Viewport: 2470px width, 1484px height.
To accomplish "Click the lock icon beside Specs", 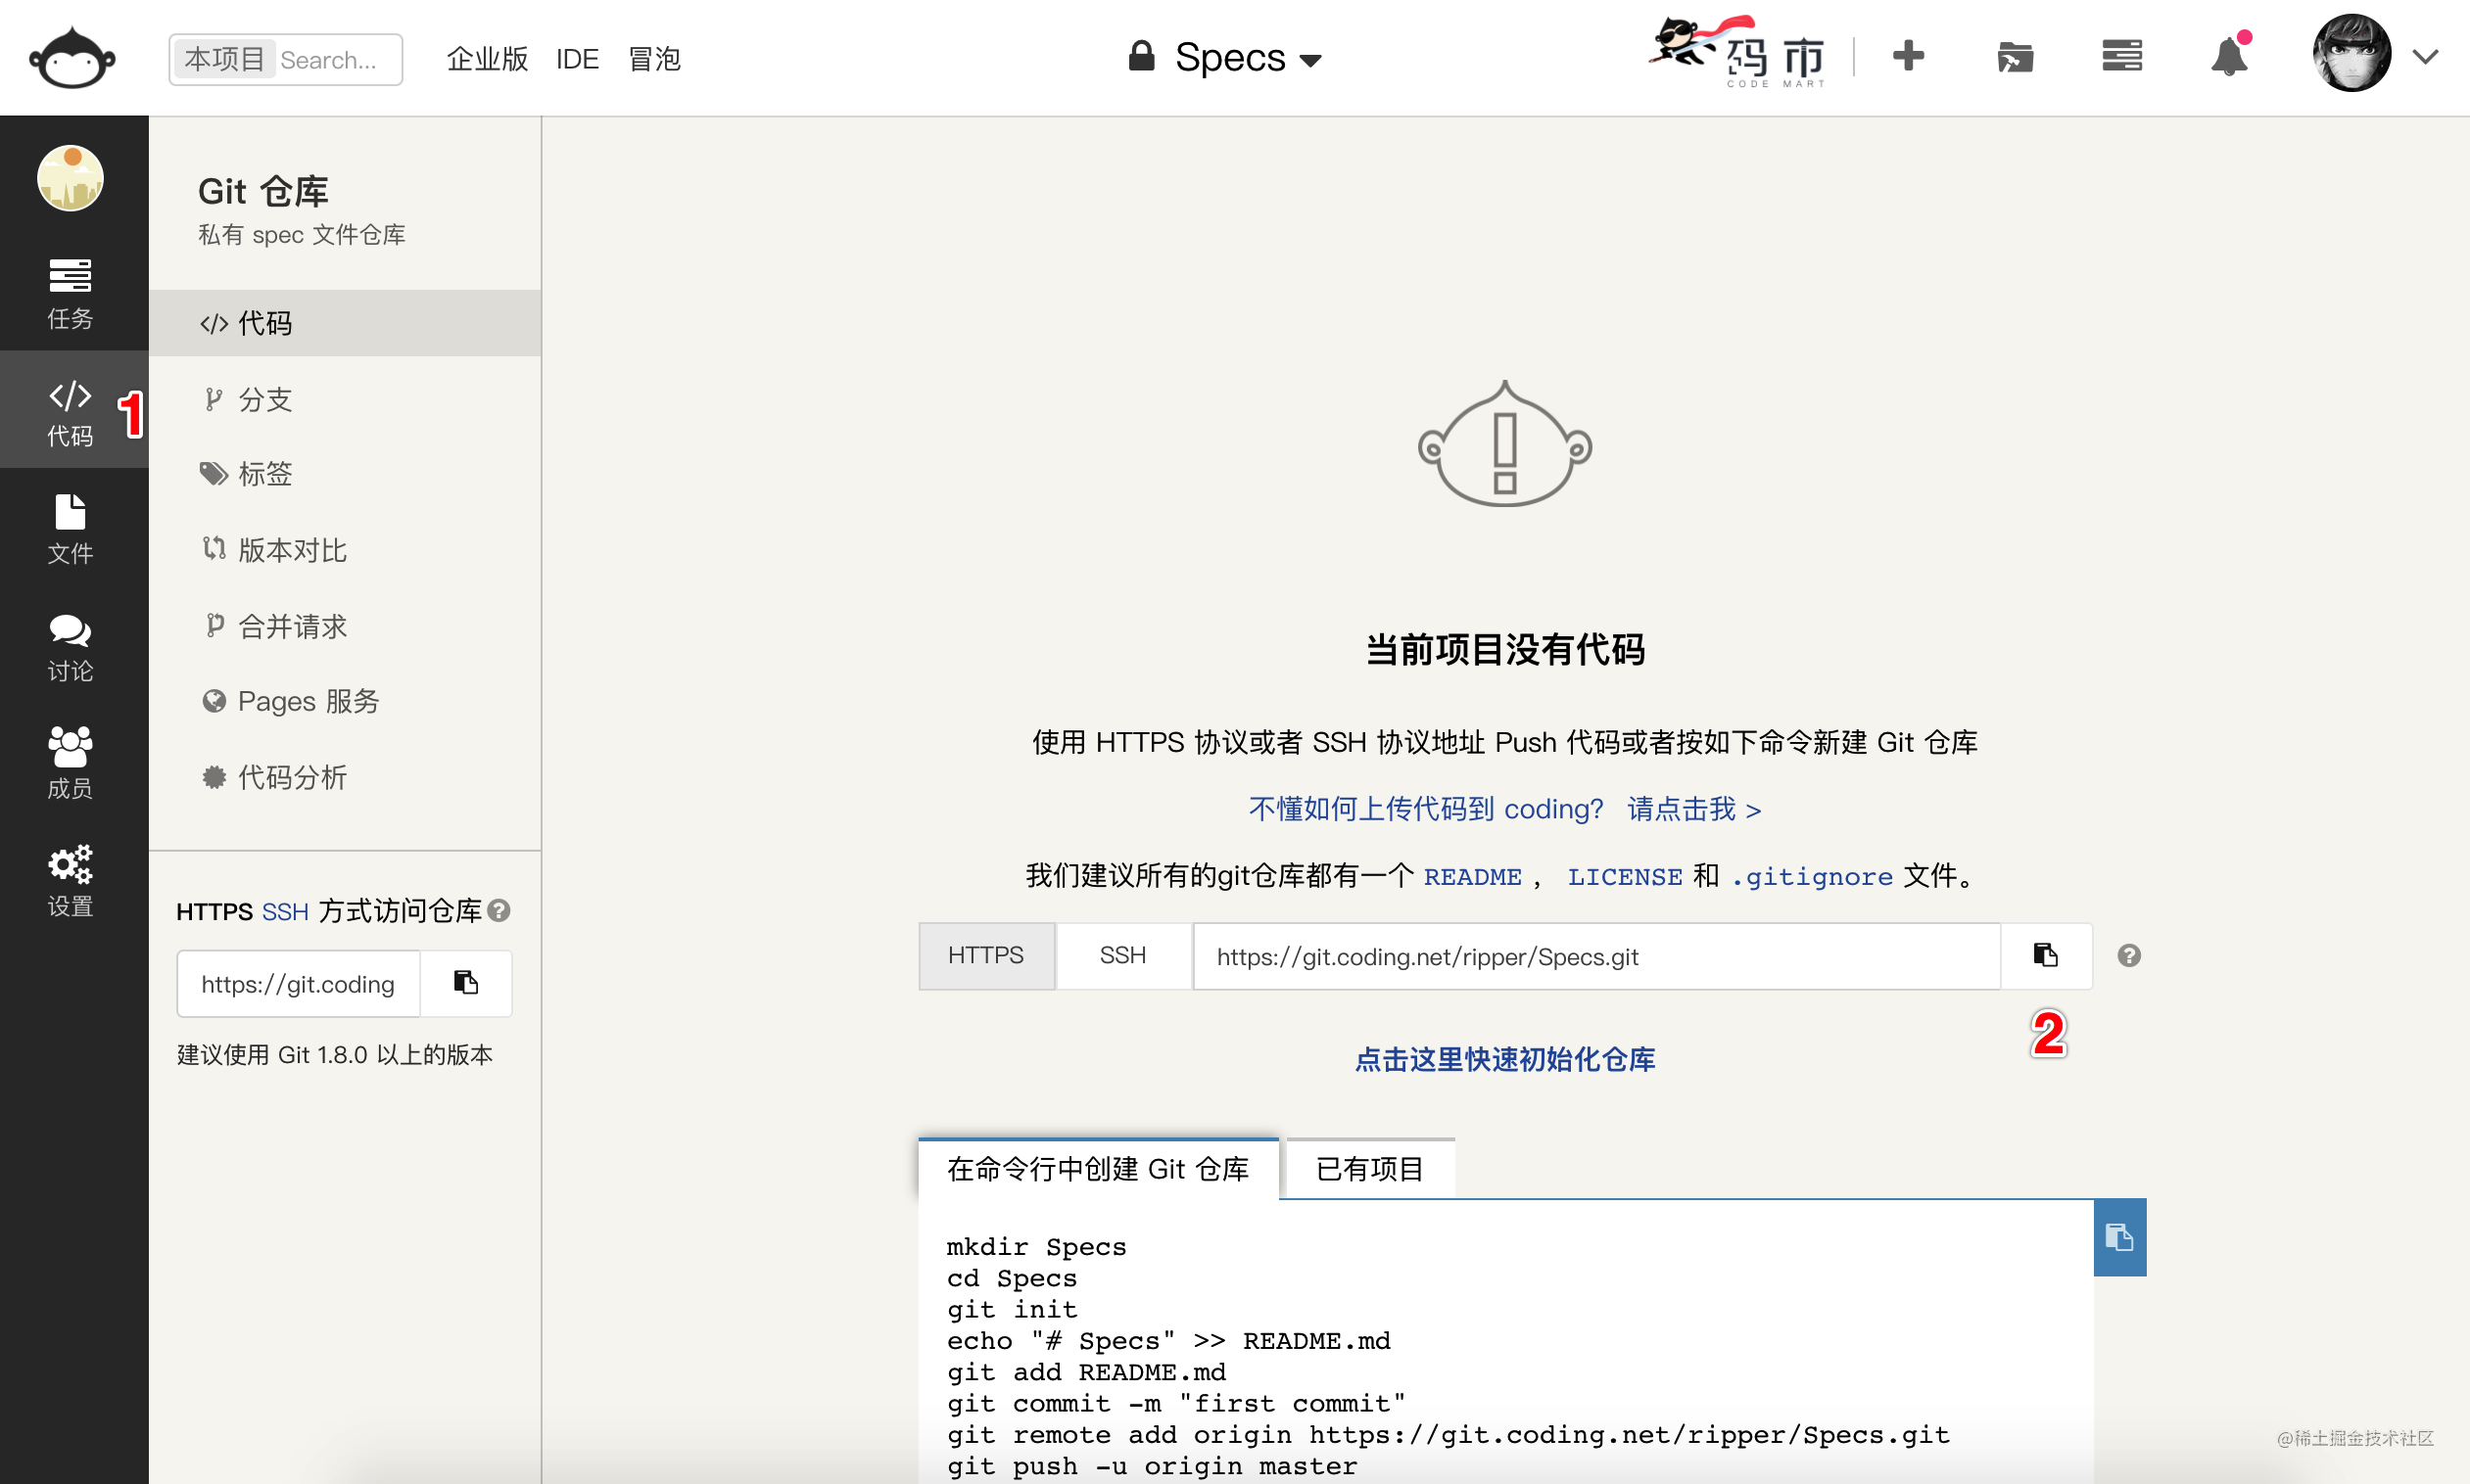I will 1140,56.
